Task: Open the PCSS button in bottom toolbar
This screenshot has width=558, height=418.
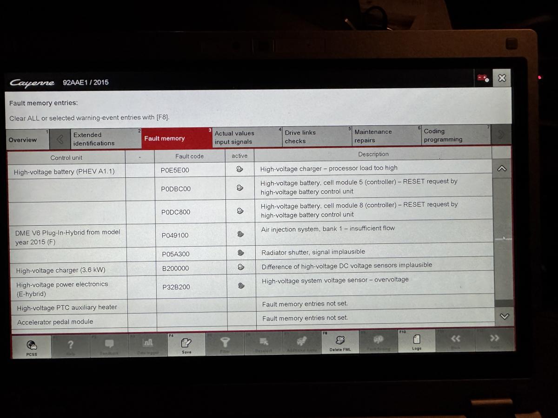Action: (32, 346)
